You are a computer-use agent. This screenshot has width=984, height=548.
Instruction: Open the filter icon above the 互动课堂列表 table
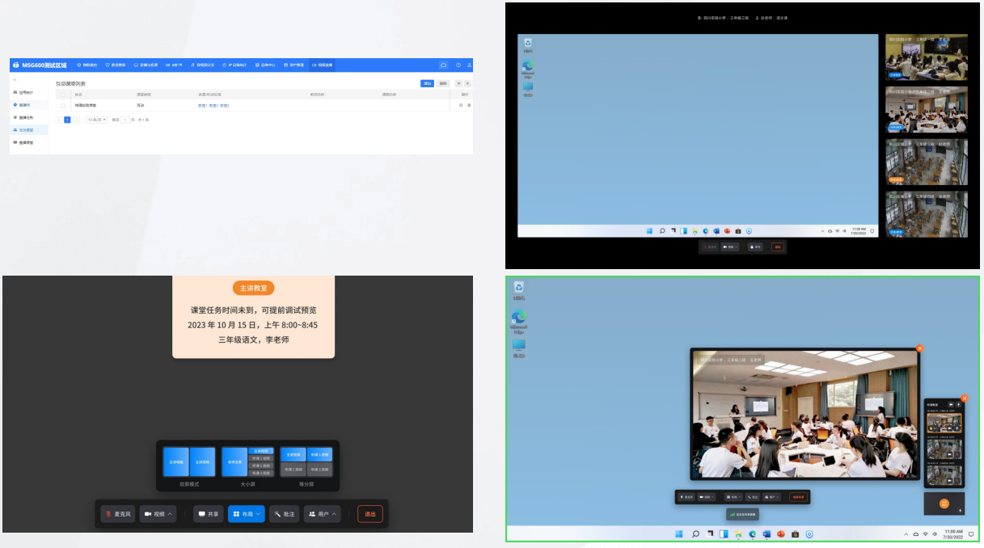(458, 83)
